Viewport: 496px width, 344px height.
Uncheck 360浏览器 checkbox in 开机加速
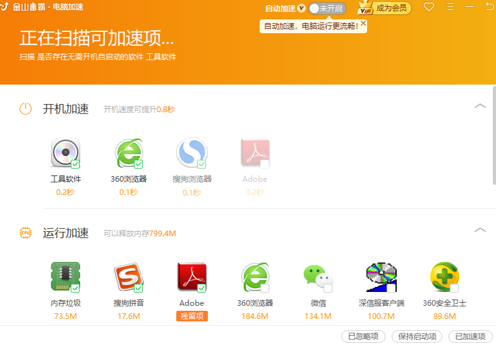coord(138,164)
